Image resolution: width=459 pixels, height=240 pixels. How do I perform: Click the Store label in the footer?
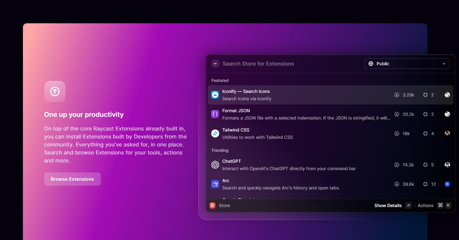click(x=225, y=205)
